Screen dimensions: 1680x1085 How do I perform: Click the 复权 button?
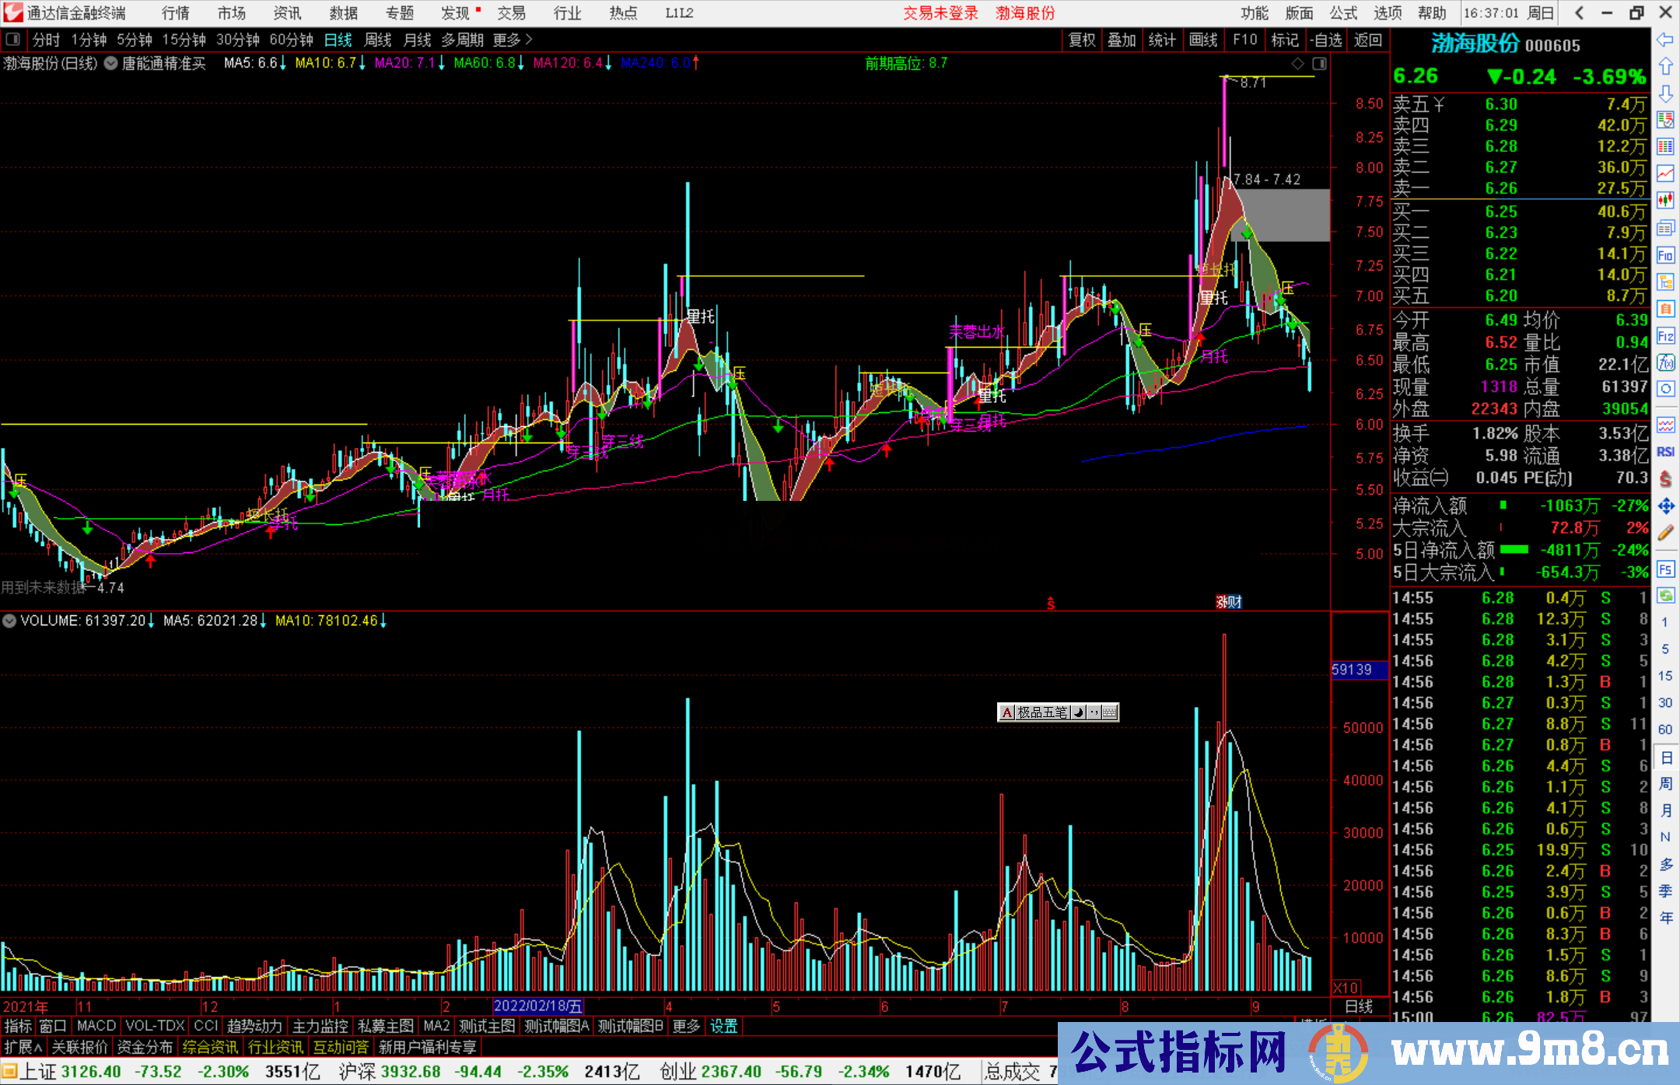[1082, 40]
